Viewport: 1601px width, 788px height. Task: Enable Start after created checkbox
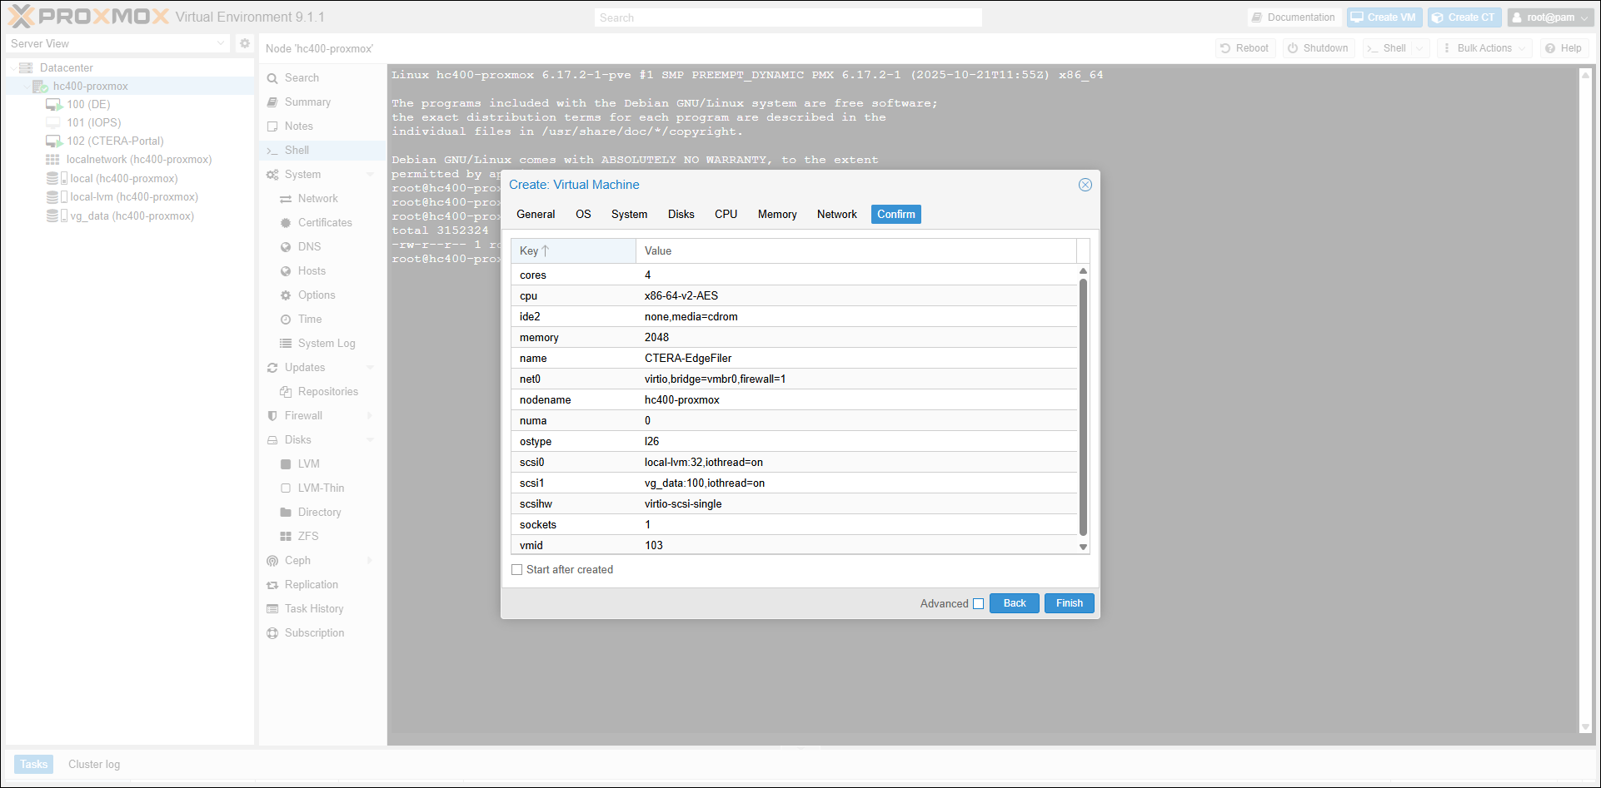pos(517,570)
